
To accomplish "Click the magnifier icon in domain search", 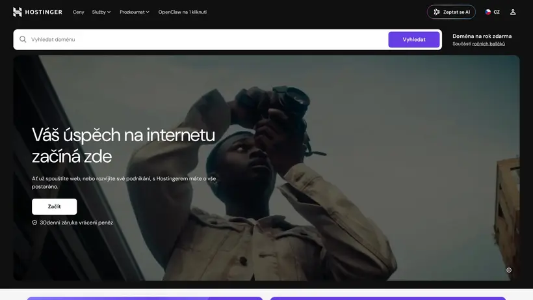I will pos(23,40).
